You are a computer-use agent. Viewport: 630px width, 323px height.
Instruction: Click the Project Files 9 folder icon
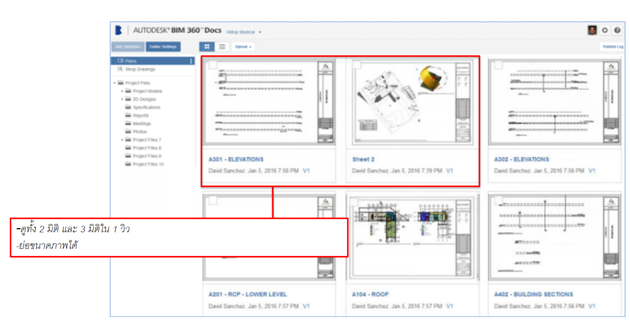[x=128, y=156]
